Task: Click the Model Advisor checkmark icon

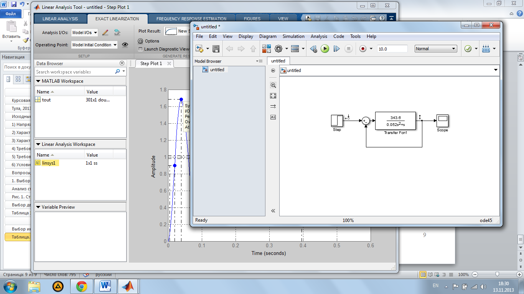Action: tap(468, 49)
